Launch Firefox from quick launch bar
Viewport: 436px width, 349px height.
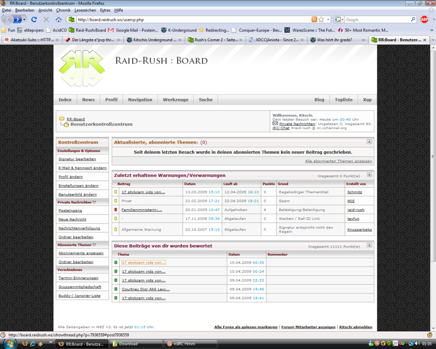pos(25,344)
